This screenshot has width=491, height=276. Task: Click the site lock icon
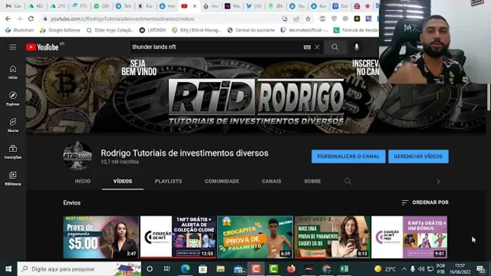tap(45, 18)
